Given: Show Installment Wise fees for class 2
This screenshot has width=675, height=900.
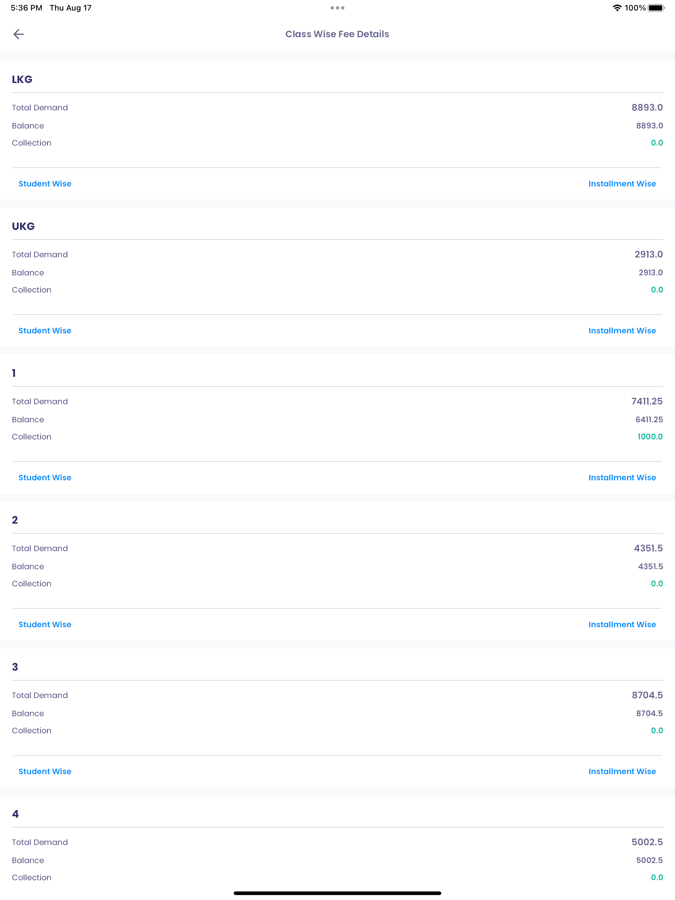Looking at the screenshot, I should pyautogui.click(x=622, y=625).
